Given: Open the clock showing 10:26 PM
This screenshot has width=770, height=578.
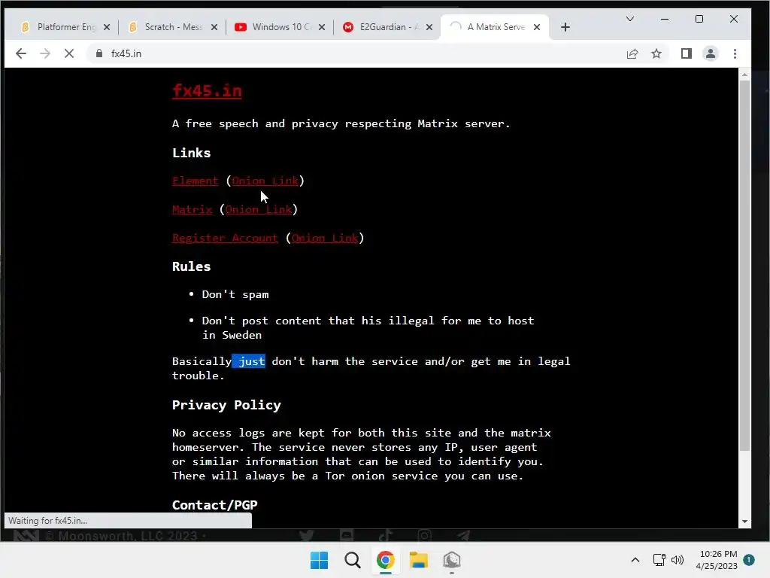Looking at the screenshot, I should coord(717,560).
